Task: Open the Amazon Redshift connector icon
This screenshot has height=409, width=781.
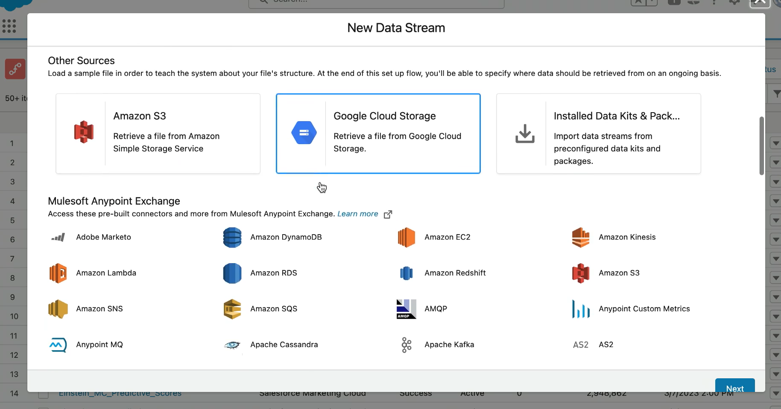Action: (x=407, y=273)
